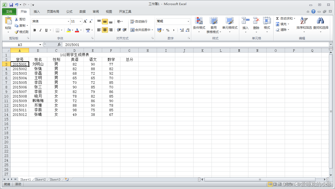Switch to the Page Layout (页面布局) tab

click(x=53, y=12)
